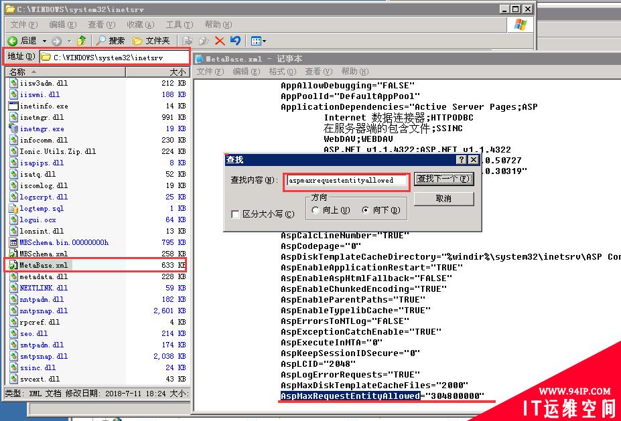
Task: Select the inetinfo.exe file icon
Action: (x=14, y=106)
